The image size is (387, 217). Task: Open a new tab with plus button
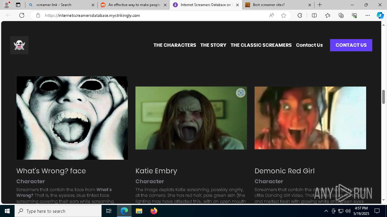pos(320,5)
